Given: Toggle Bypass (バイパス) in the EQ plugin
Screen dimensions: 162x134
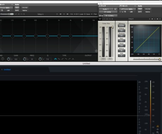Looking at the screenshot, I should [25, 8].
